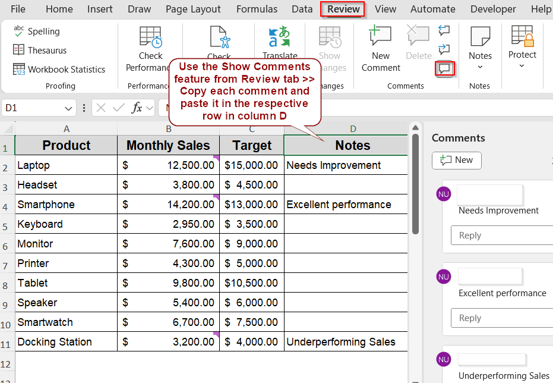Select column D header
Image resolution: width=553 pixels, height=383 pixels.
click(353, 129)
